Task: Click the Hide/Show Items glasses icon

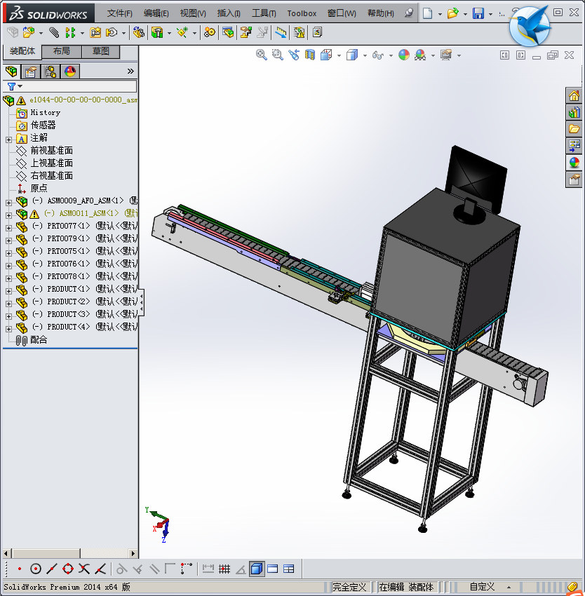Action: coord(377,55)
